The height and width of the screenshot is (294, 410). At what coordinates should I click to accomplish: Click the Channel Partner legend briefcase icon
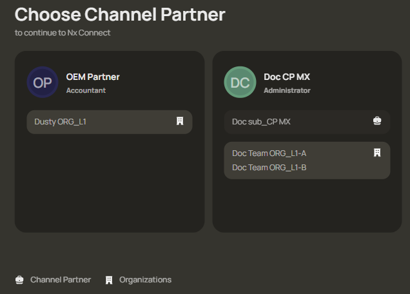point(19,280)
